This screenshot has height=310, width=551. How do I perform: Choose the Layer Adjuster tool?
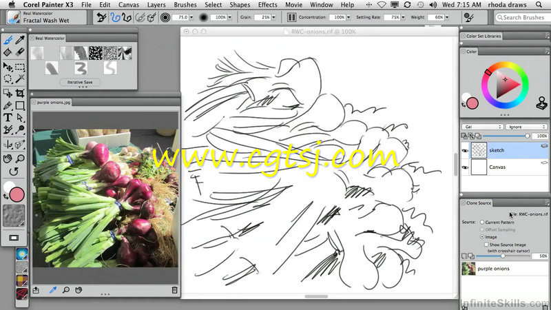pos(8,66)
